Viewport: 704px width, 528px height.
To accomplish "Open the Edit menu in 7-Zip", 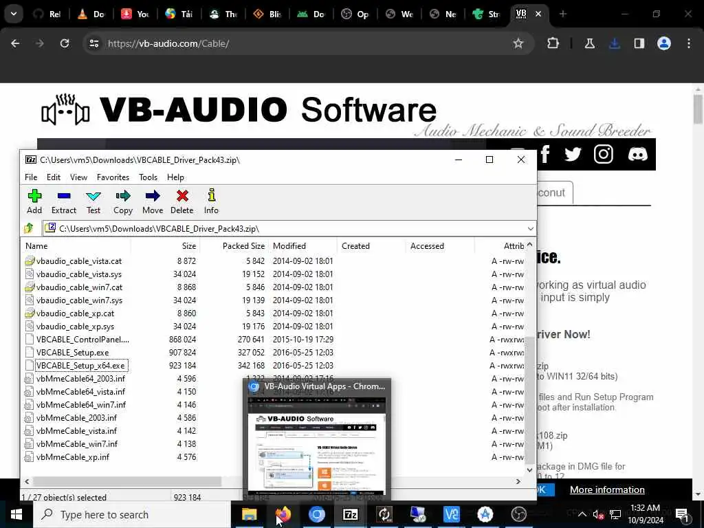I will (54, 177).
